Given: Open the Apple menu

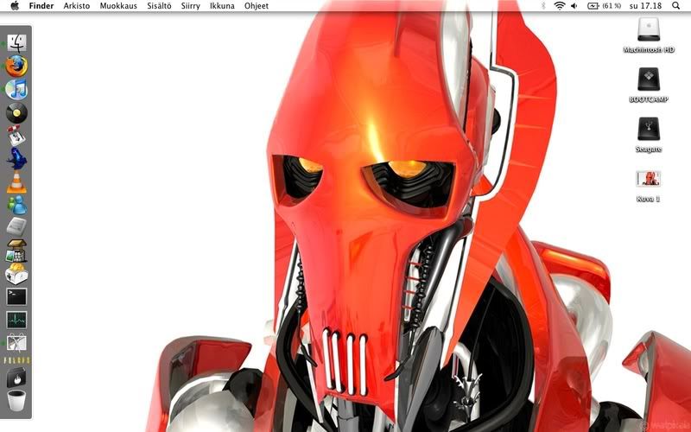Looking at the screenshot, I should tap(15, 6).
